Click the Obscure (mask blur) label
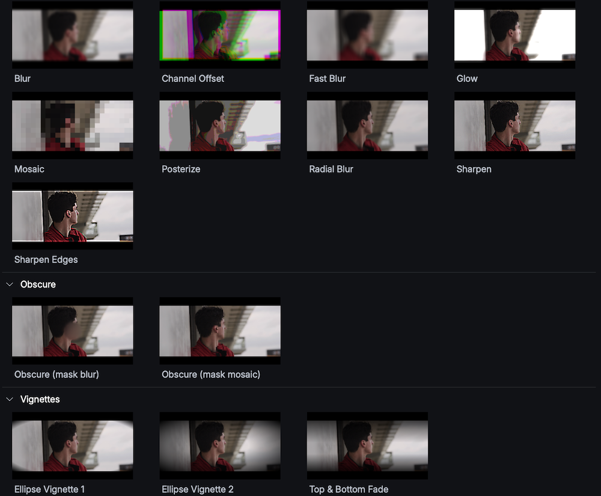The width and height of the screenshot is (601, 496). click(x=56, y=375)
